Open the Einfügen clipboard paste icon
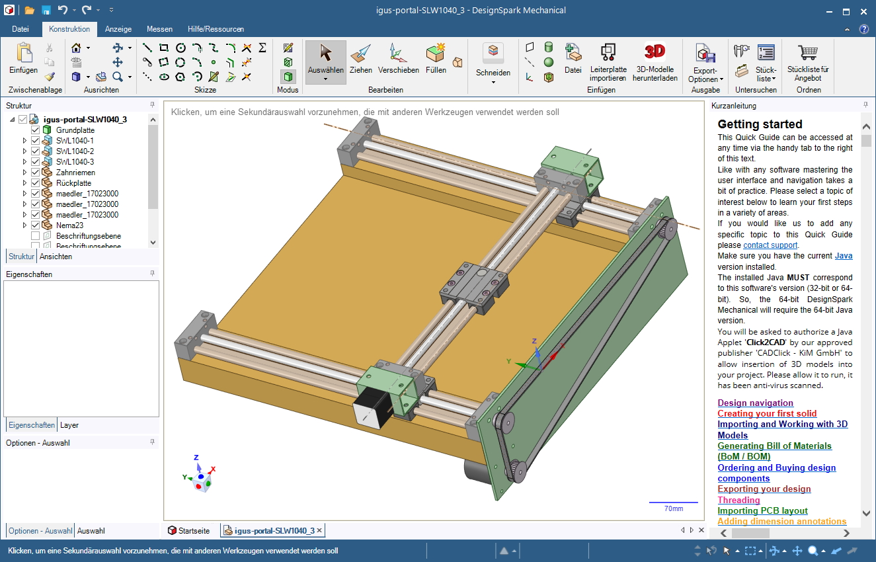Image resolution: width=876 pixels, height=562 pixels. (x=24, y=53)
